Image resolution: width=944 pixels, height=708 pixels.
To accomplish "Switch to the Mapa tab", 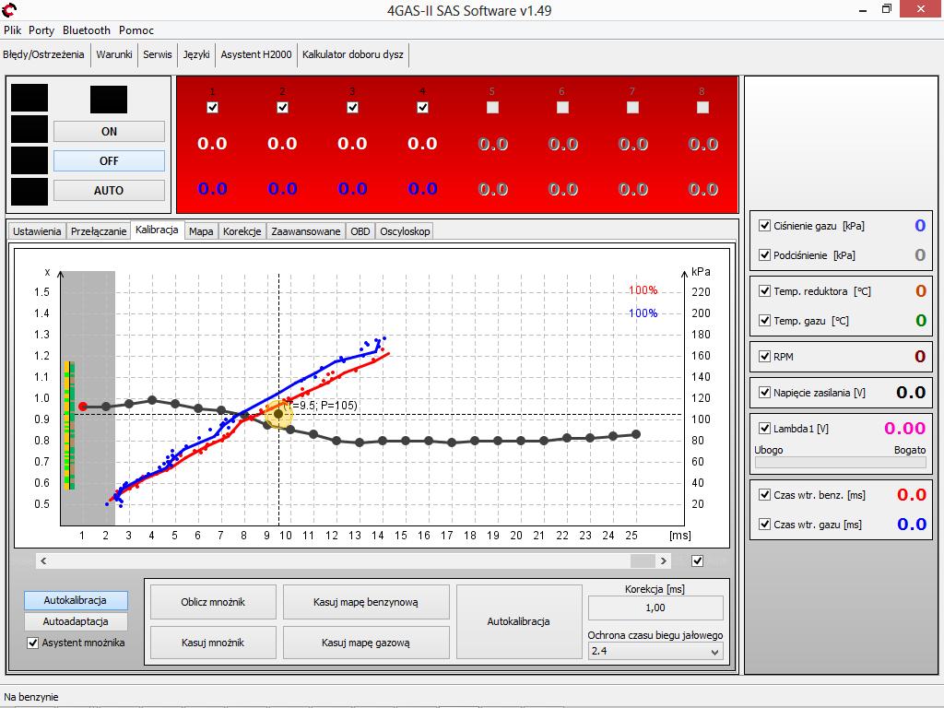I will 201,231.
